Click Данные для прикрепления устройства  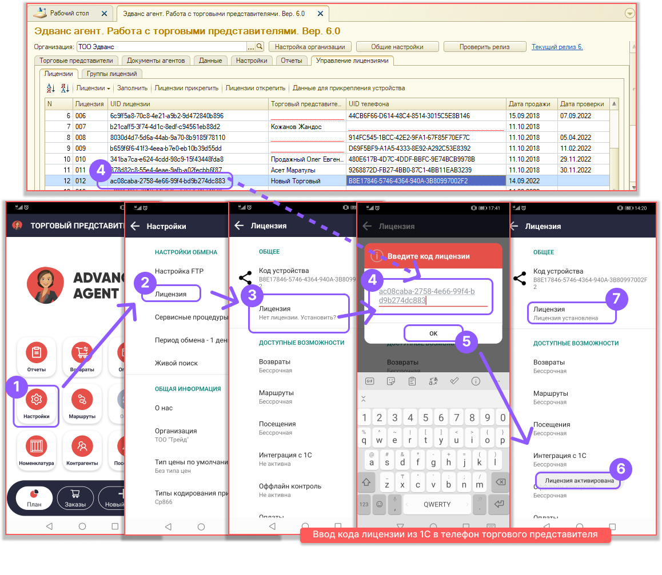coord(348,88)
